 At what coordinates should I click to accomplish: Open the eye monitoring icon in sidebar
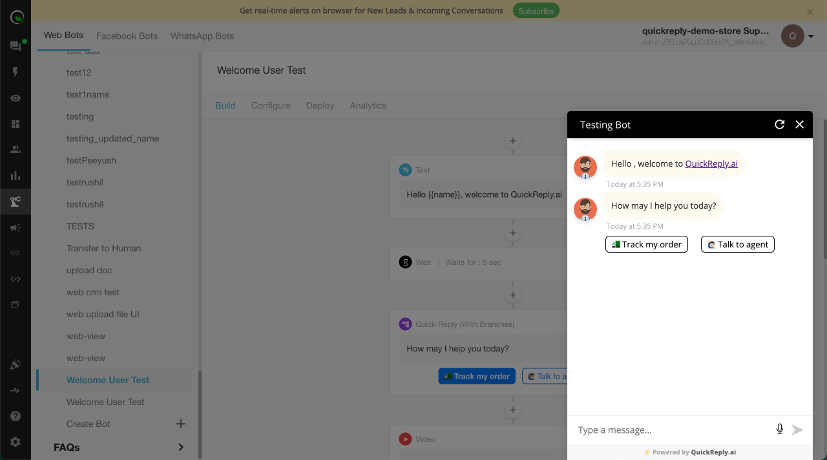(16, 98)
